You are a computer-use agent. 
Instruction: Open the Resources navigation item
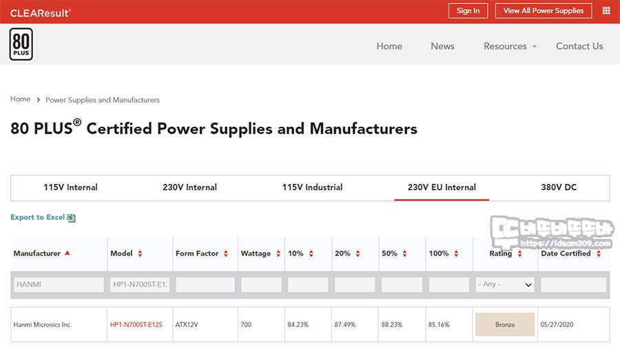pyautogui.click(x=505, y=46)
